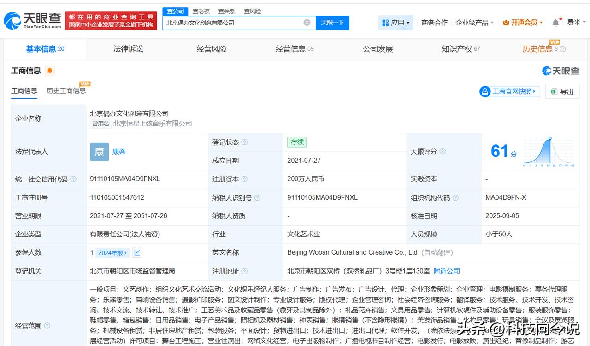Expand the 企业级产品 dropdown
590x346 pixels.
point(474,23)
